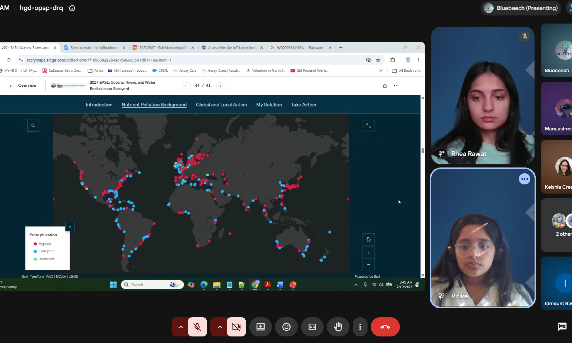
Task: Return to collection Overview
Action: coord(23,85)
